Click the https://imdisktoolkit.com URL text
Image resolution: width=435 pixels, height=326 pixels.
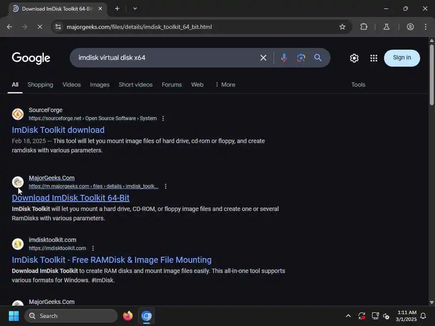point(57,248)
